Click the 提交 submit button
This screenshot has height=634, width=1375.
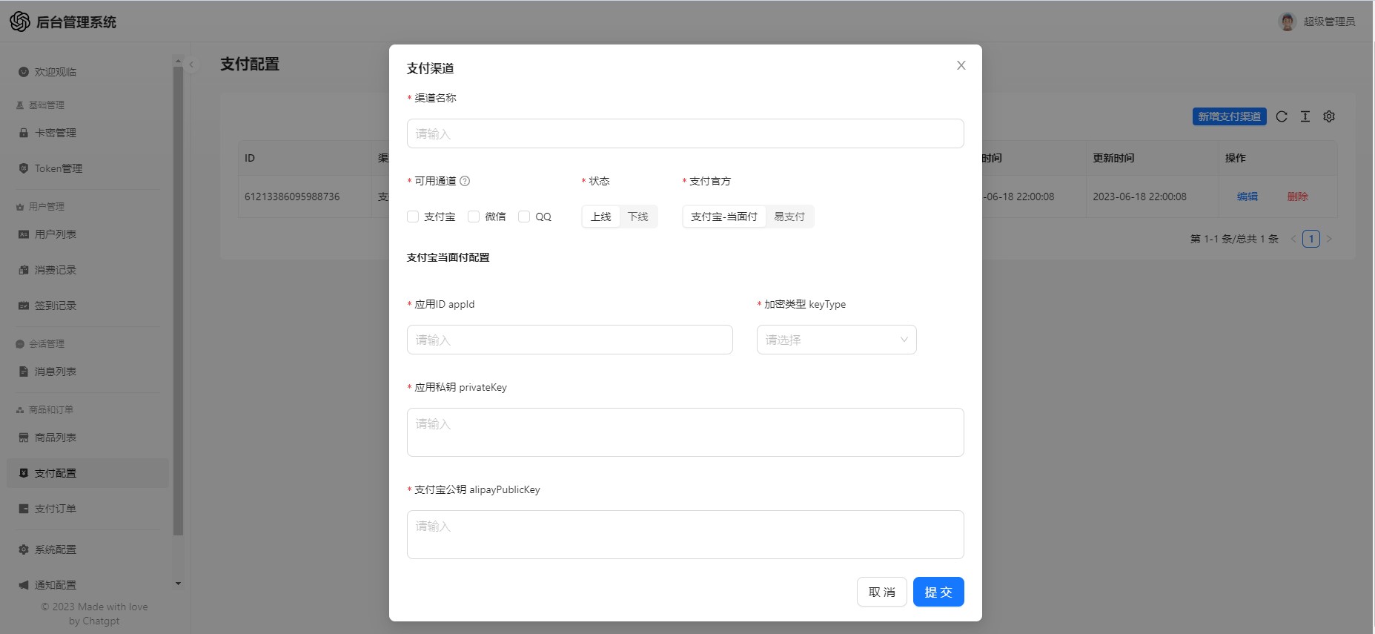pos(938,592)
